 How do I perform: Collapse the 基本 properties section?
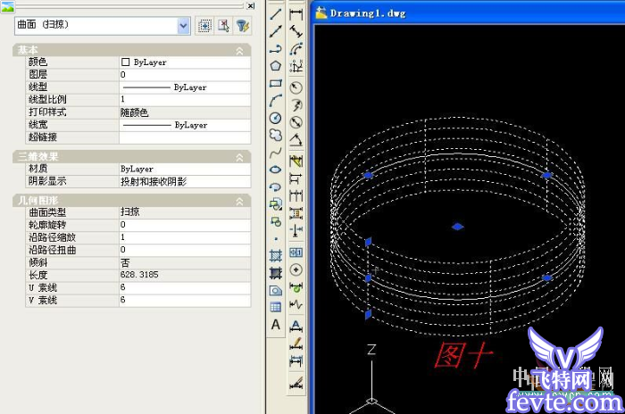coord(239,51)
